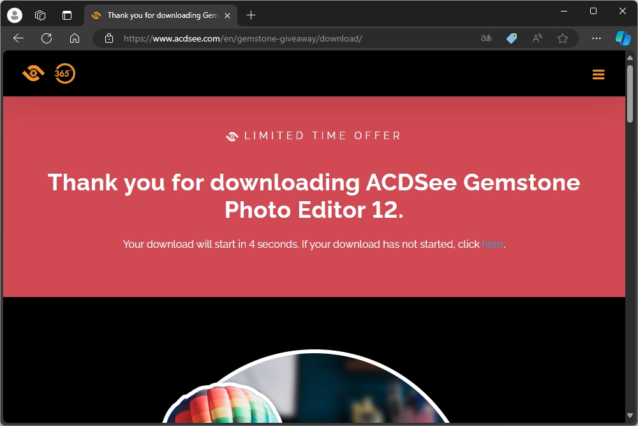The width and height of the screenshot is (638, 426).
Task: Open a new browser tab
Action: pyautogui.click(x=251, y=15)
